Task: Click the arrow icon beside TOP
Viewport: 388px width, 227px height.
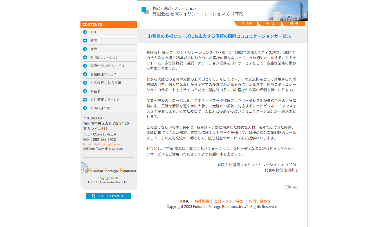Action: 85,32
